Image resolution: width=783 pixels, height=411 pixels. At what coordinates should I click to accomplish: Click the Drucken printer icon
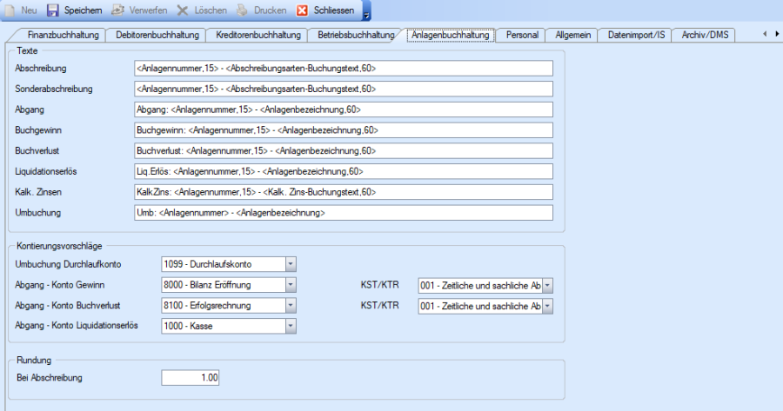tap(243, 10)
